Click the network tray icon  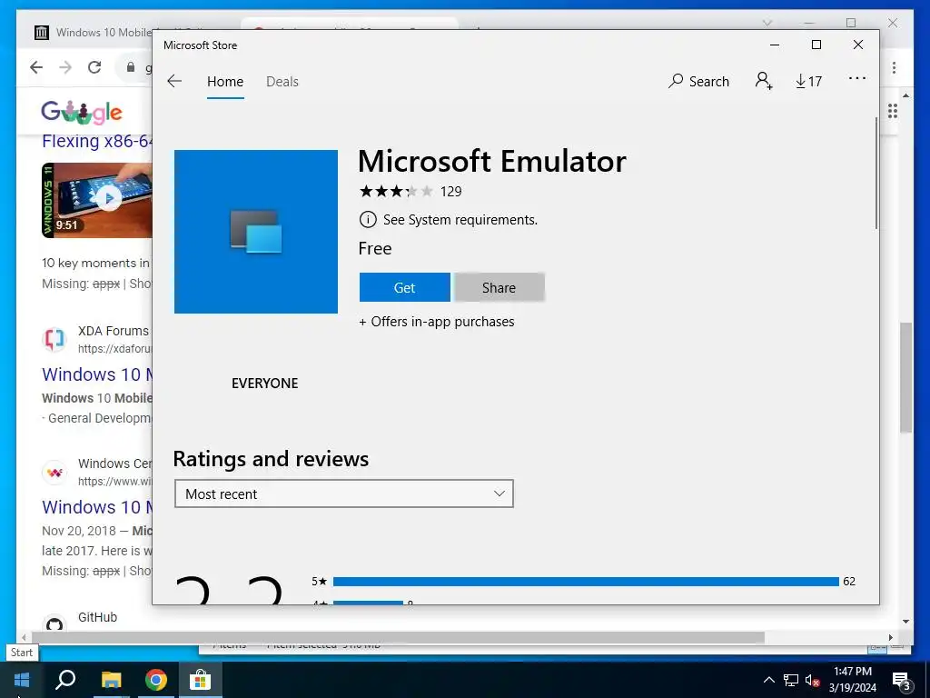pyautogui.click(x=791, y=680)
